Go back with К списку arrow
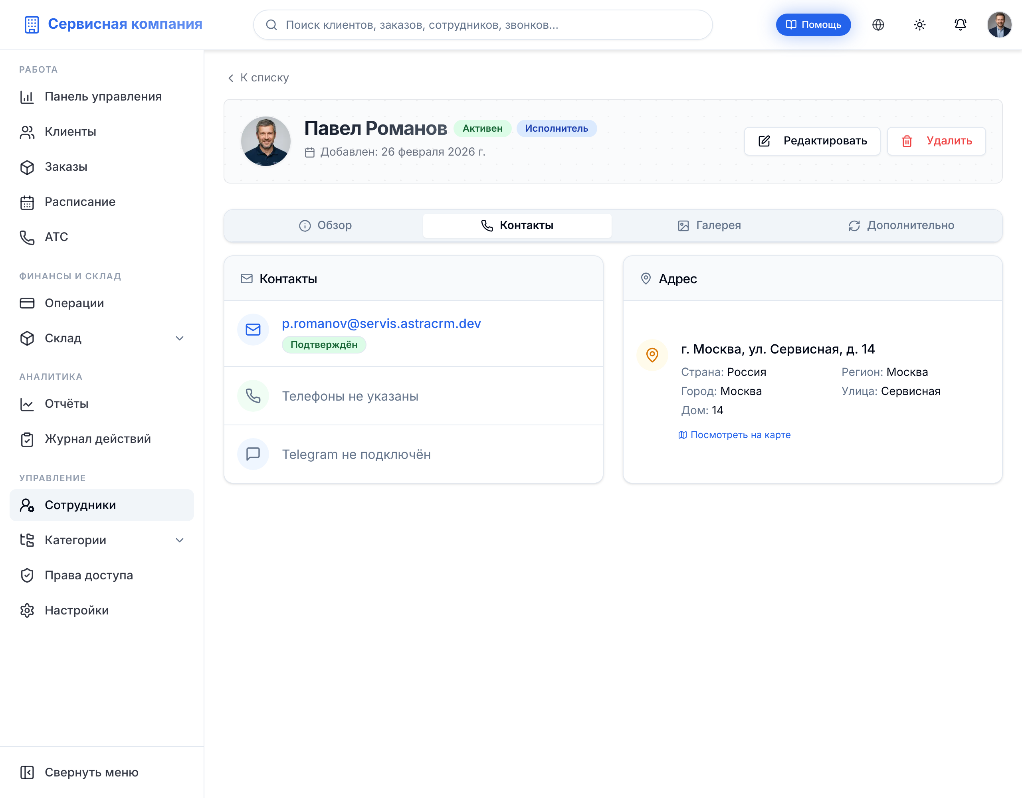1022x798 pixels. point(258,78)
